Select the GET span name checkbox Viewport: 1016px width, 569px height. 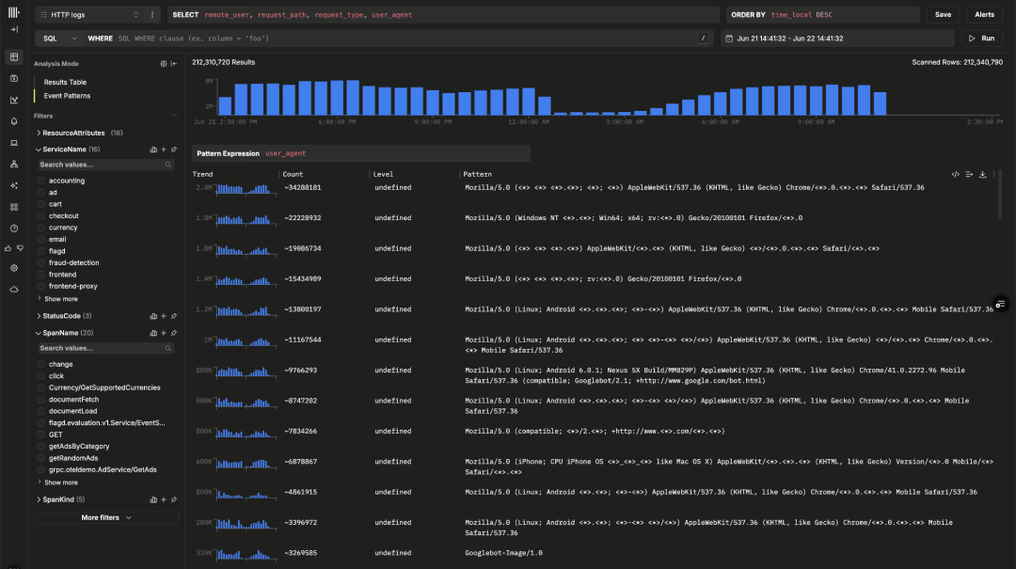pos(41,435)
